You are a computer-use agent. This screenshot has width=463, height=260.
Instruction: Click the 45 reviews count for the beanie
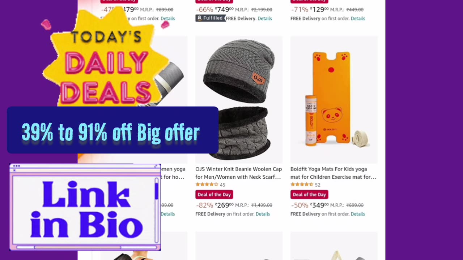(x=222, y=185)
